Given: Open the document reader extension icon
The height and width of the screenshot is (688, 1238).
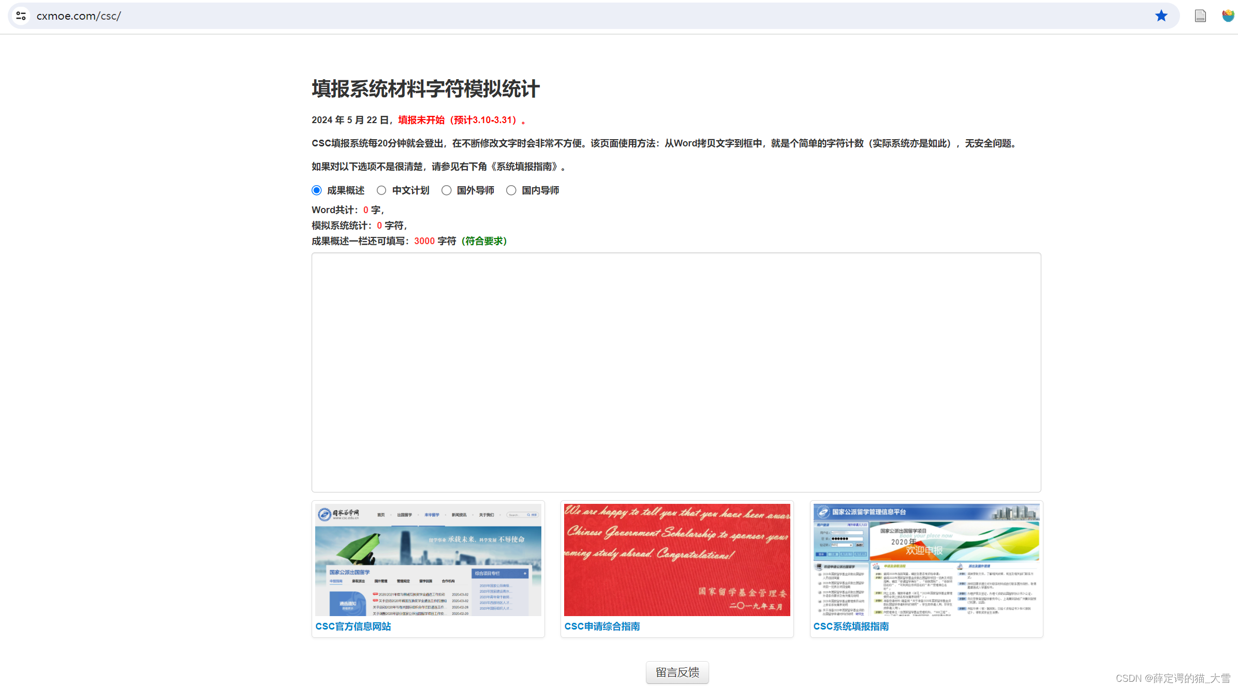Looking at the screenshot, I should (x=1200, y=16).
